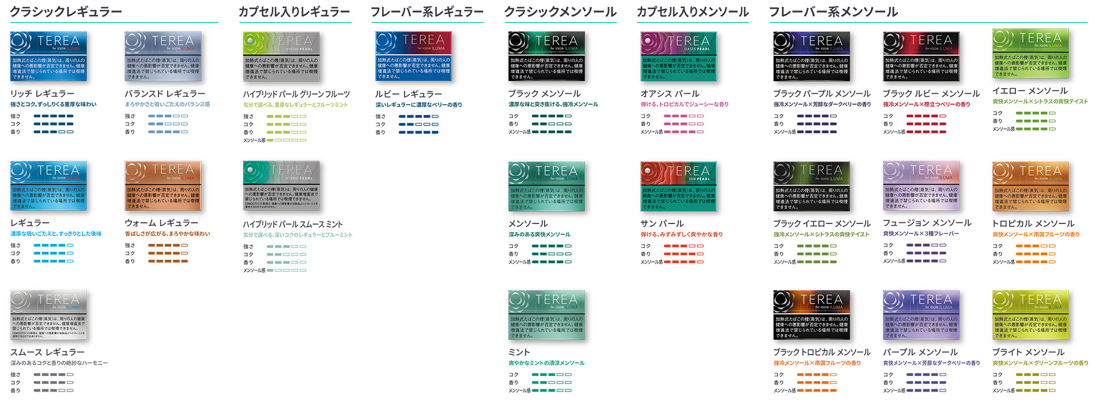Screen dimensions: 1095x403
Task: Click the ブラック メンソール pack image
Action: (547, 56)
